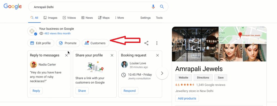The width and height of the screenshot is (277, 106).
Task: Click the Share your profile illustration
Action: [95, 67]
